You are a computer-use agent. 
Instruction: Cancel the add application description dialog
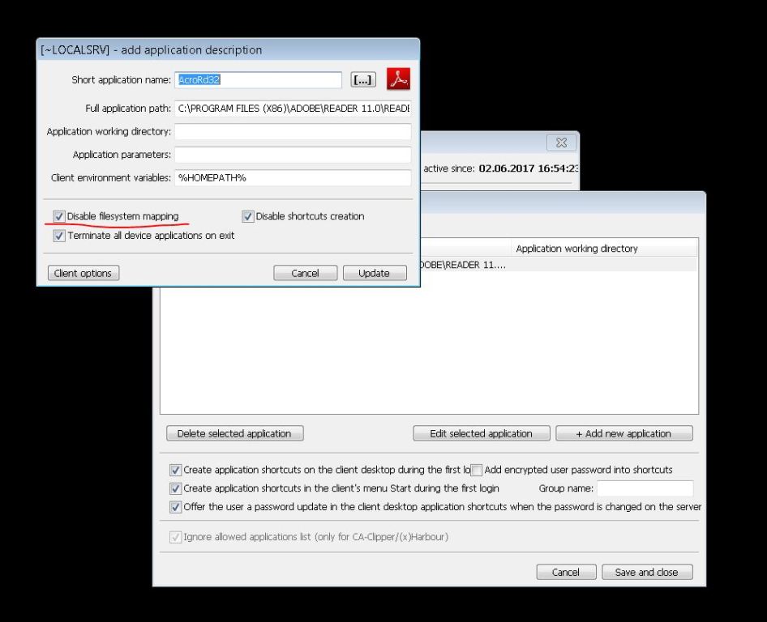pos(305,273)
